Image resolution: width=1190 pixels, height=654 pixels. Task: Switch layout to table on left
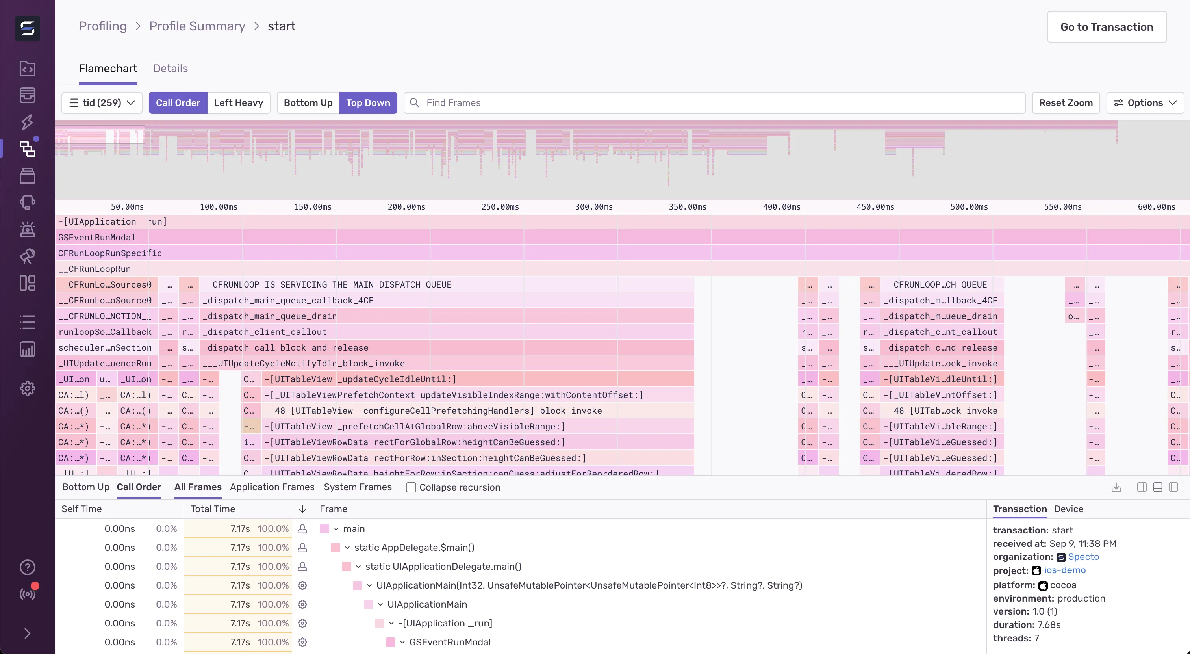1173,487
